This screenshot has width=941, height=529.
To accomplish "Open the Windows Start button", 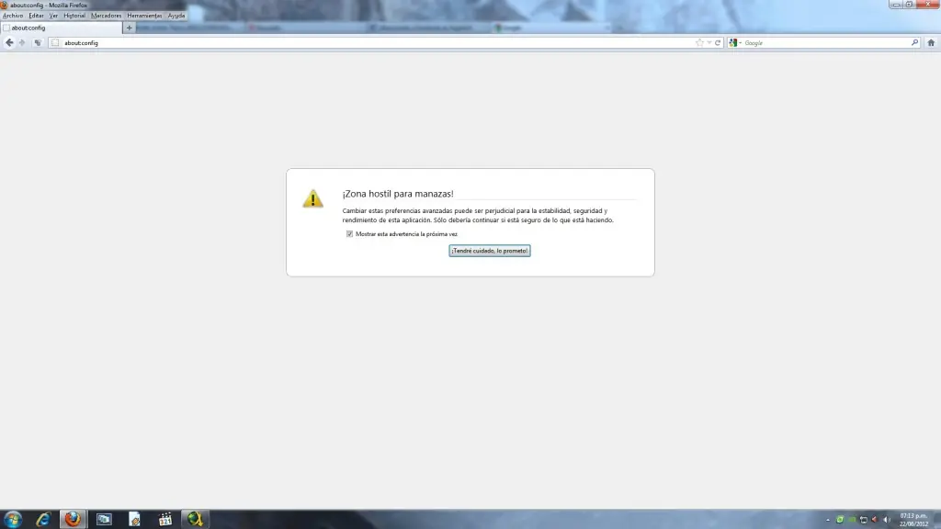I will point(13,519).
